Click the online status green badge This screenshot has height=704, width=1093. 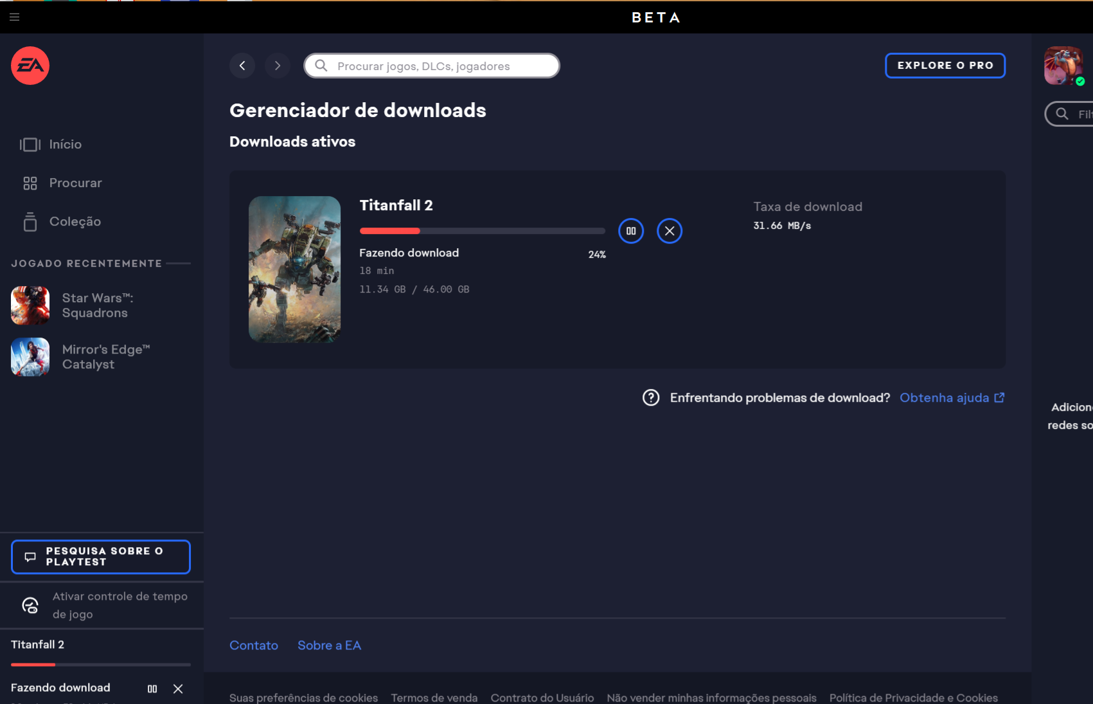click(x=1080, y=81)
